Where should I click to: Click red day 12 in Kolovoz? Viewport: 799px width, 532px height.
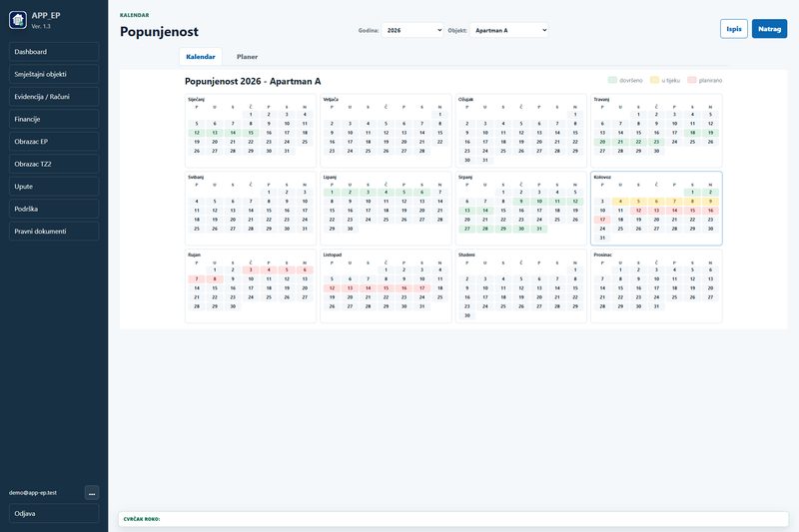638,211
